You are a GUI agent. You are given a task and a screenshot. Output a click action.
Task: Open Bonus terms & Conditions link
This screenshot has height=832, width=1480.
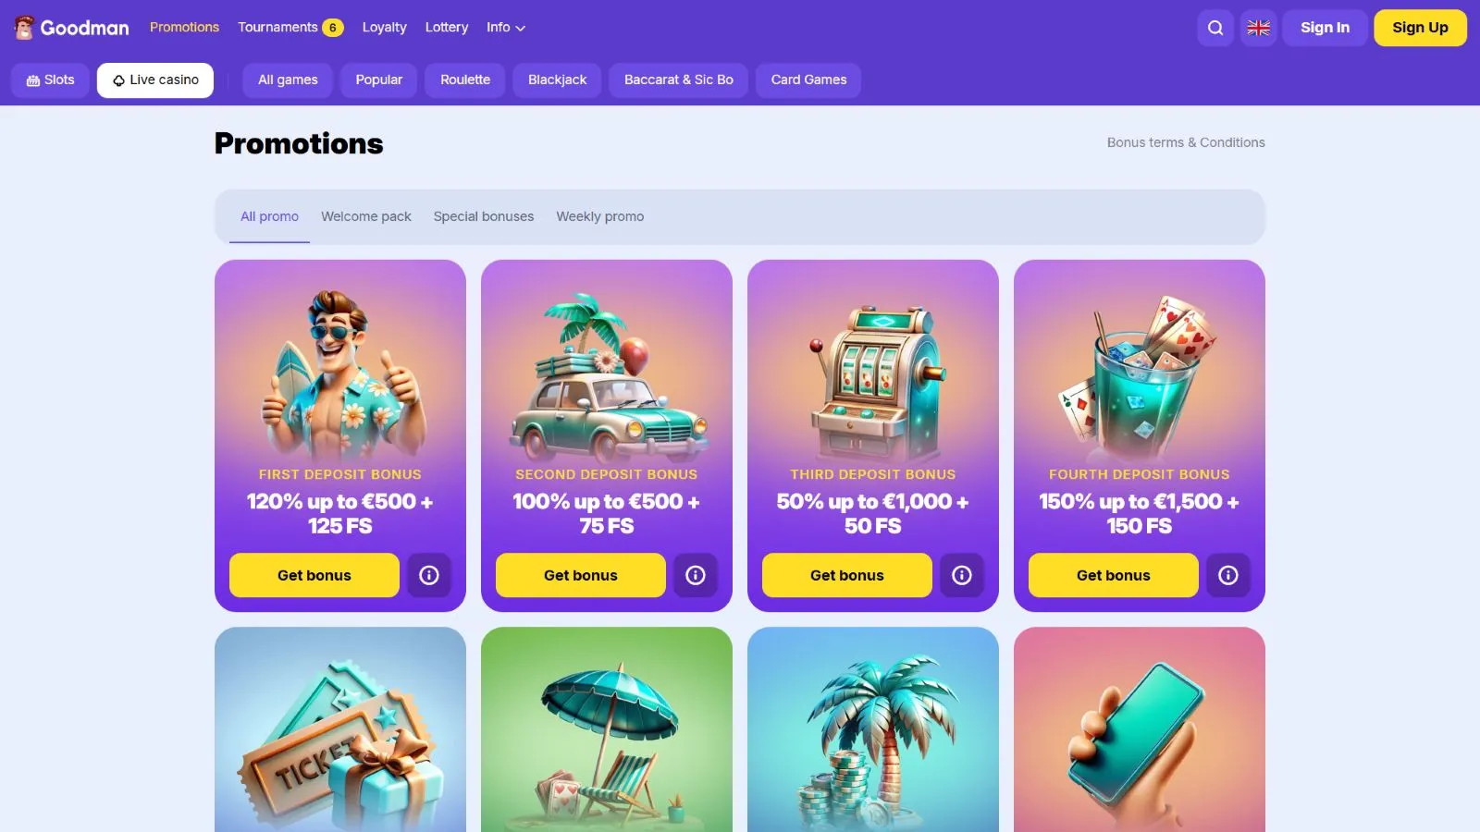click(x=1186, y=142)
